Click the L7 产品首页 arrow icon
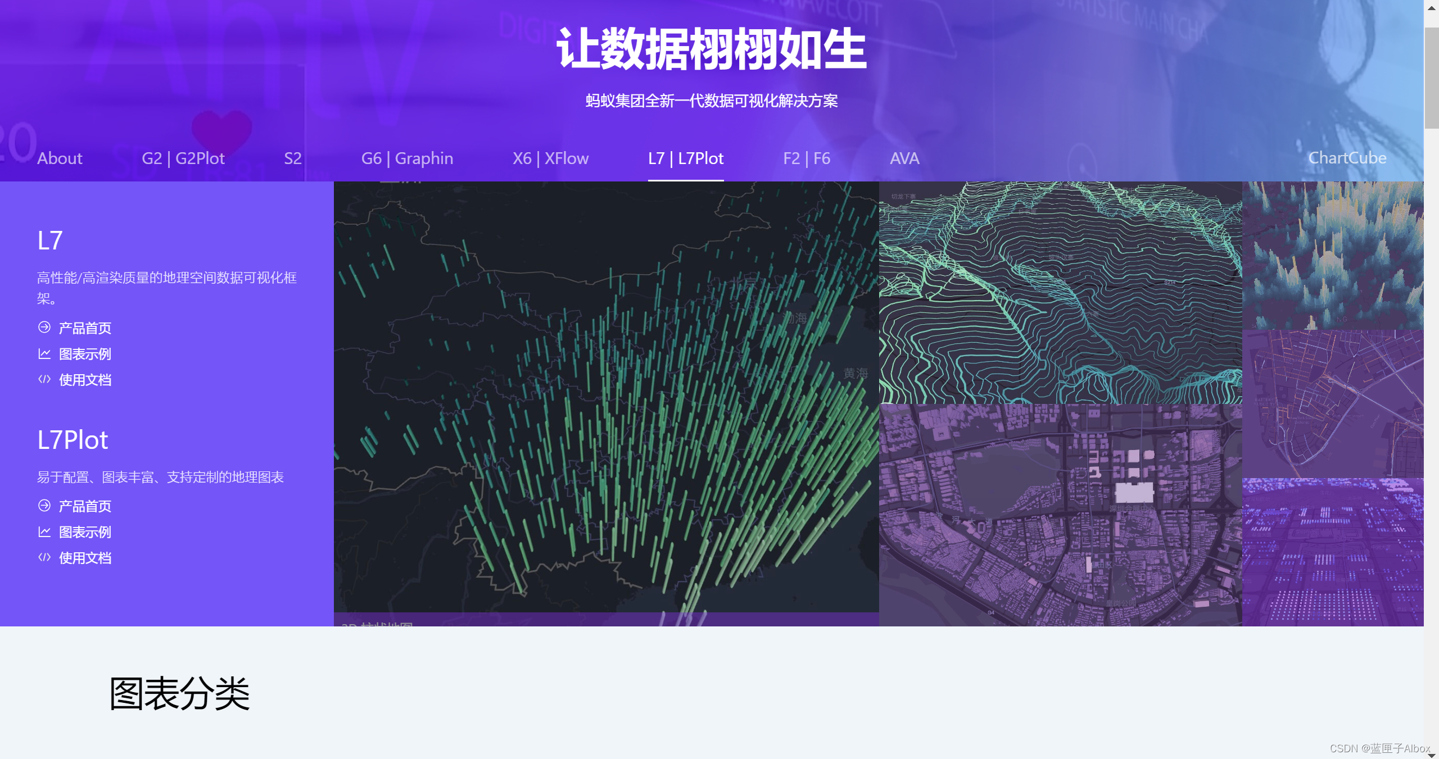Screen dimensions: 1439x759 (44, 327)
